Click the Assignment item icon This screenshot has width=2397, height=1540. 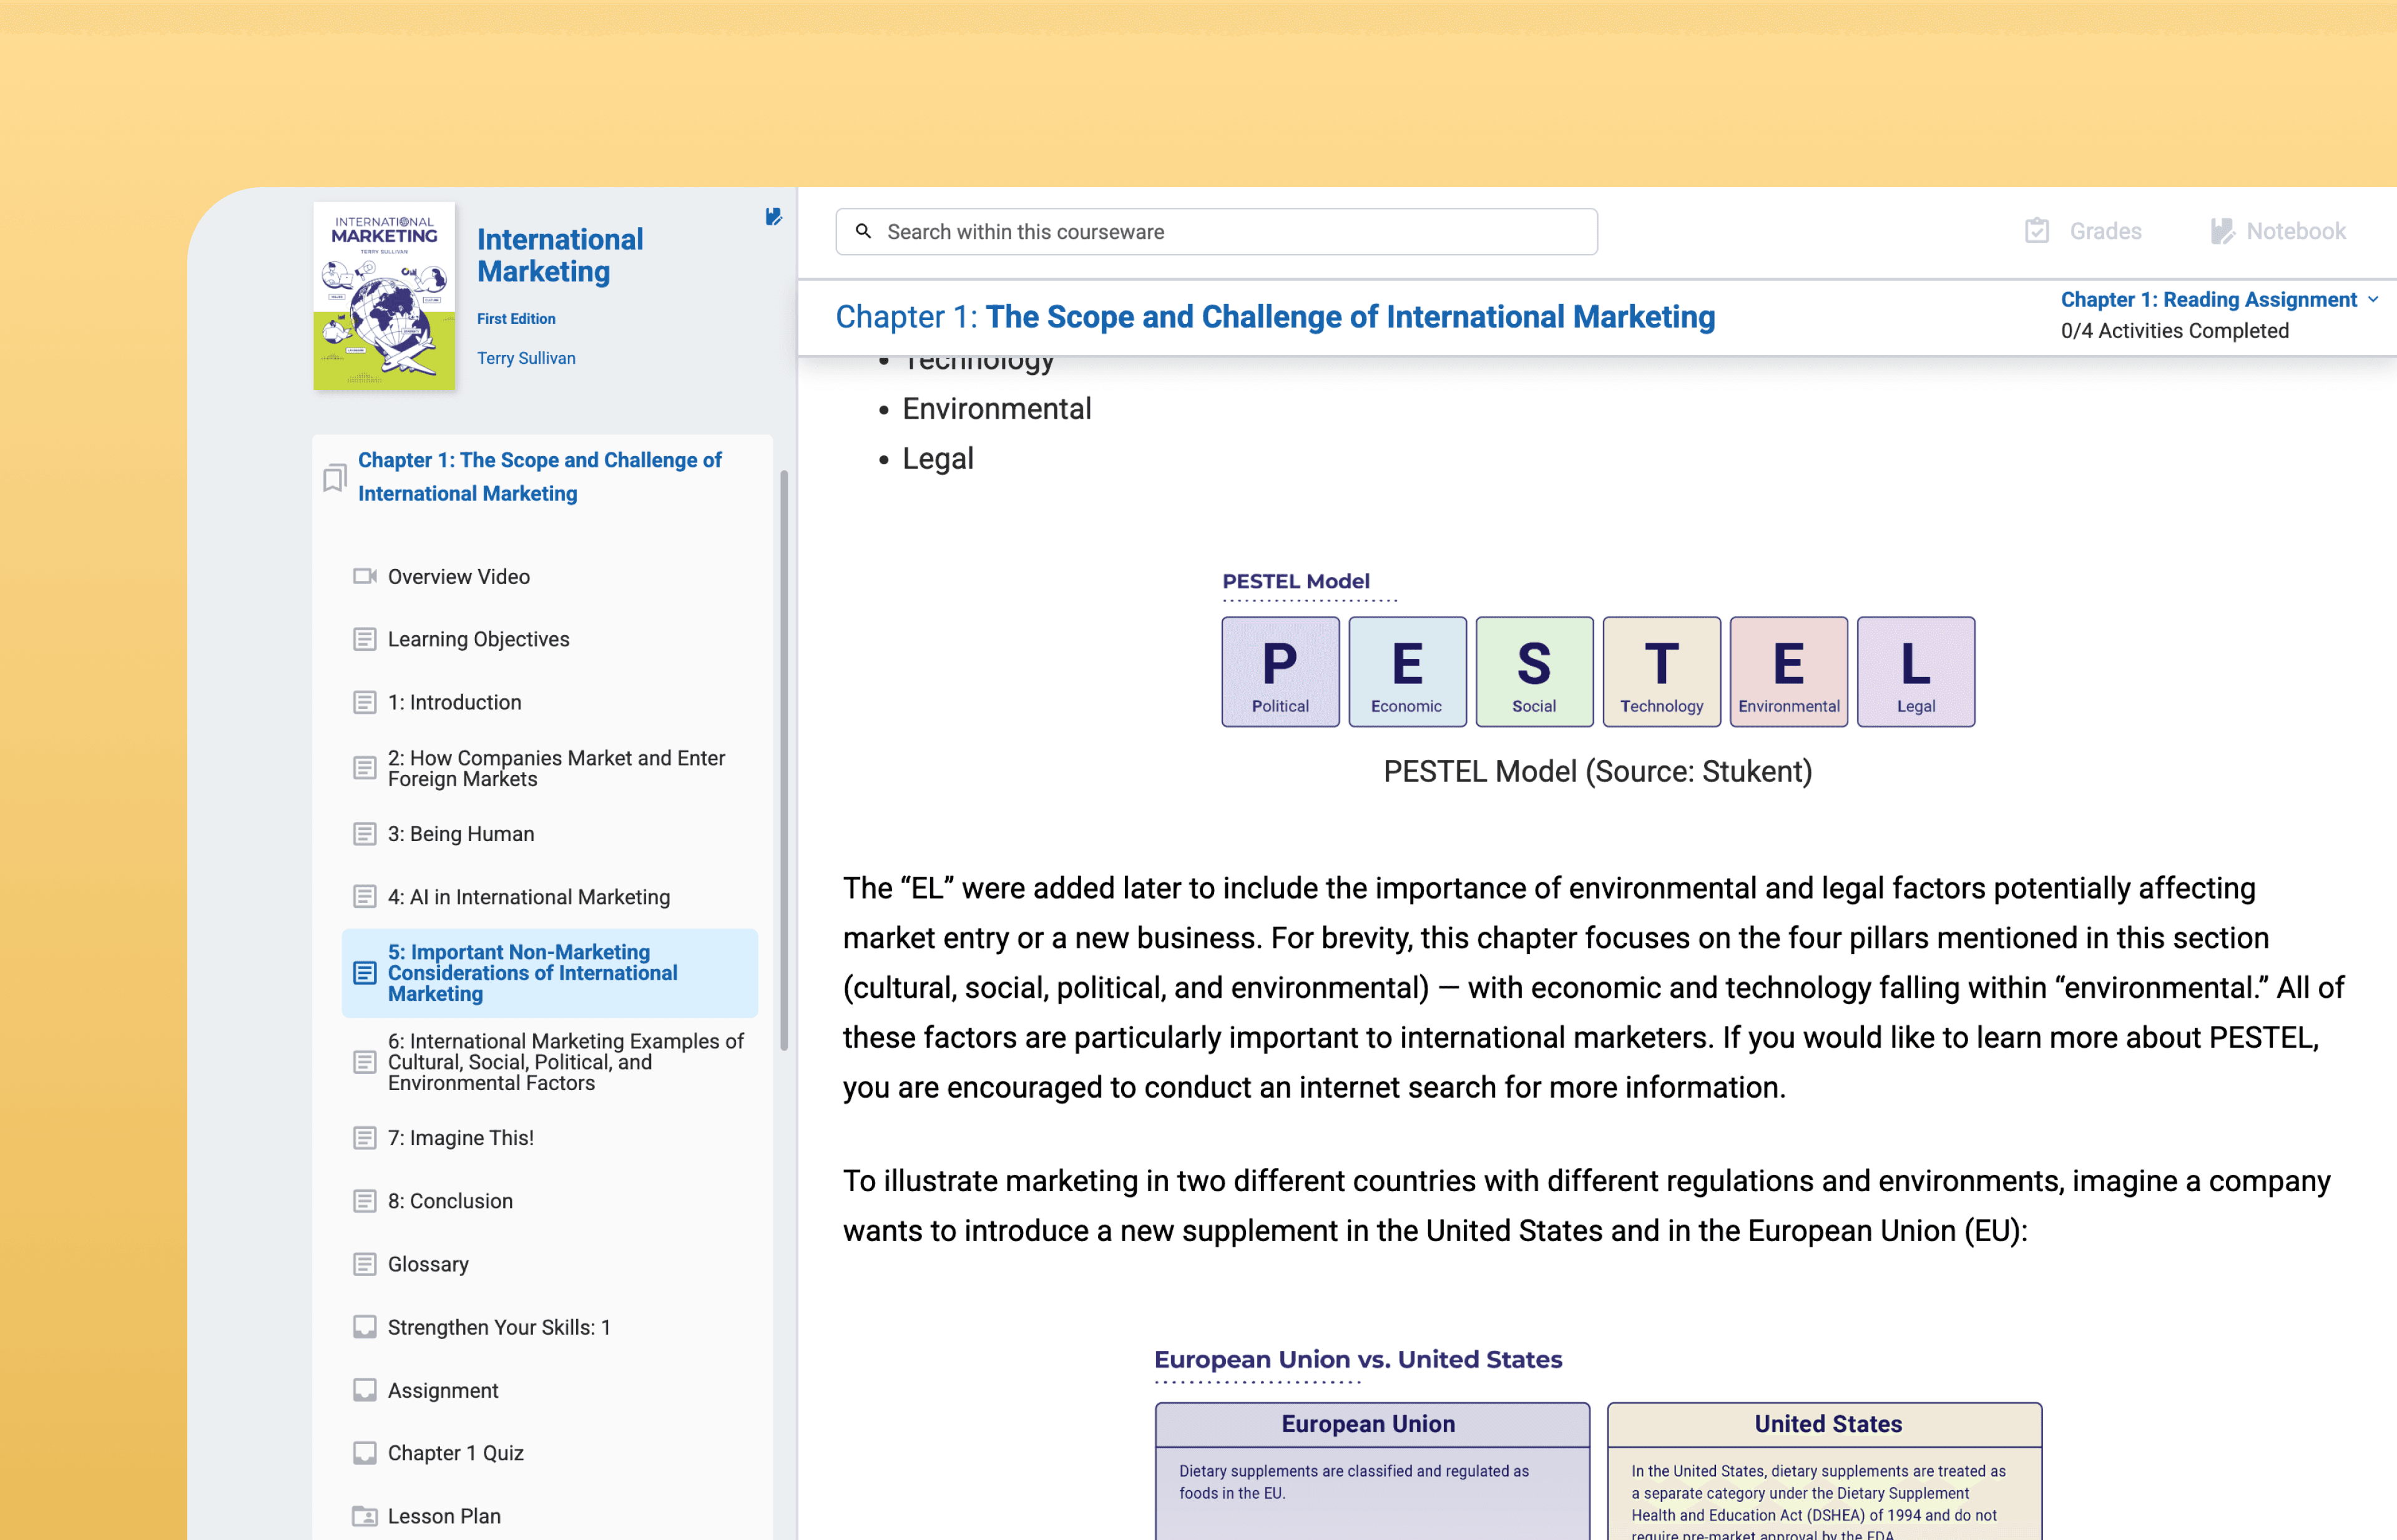point(364,1390)
